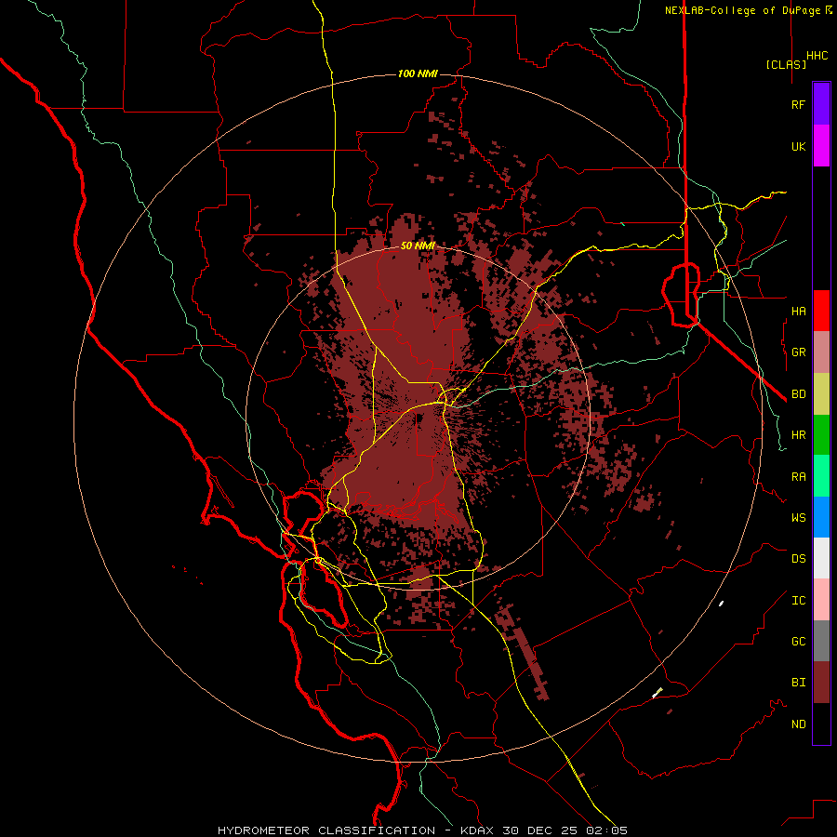Choose the gray GC legend swatch
Image resolution: width=837 pixels, height=837 pixels.
pyautogui.click(x=821, y=641)
